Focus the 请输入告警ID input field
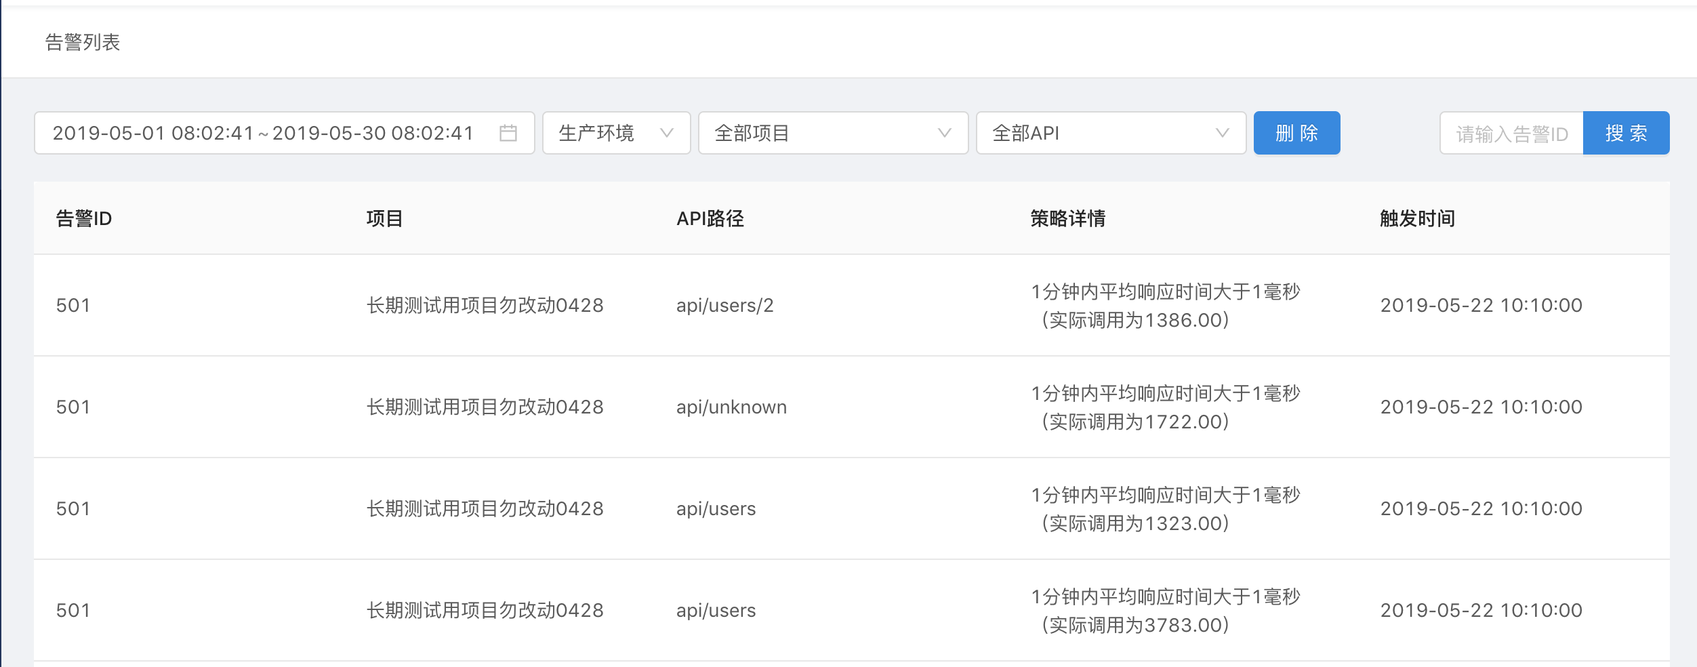Image resolution: width=1697 pixels, height=667 pixels. pos(1511,134)
